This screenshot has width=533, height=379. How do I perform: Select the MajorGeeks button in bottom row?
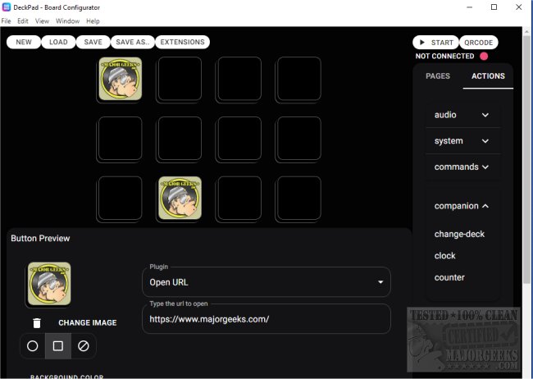click(x=180, y=198)
